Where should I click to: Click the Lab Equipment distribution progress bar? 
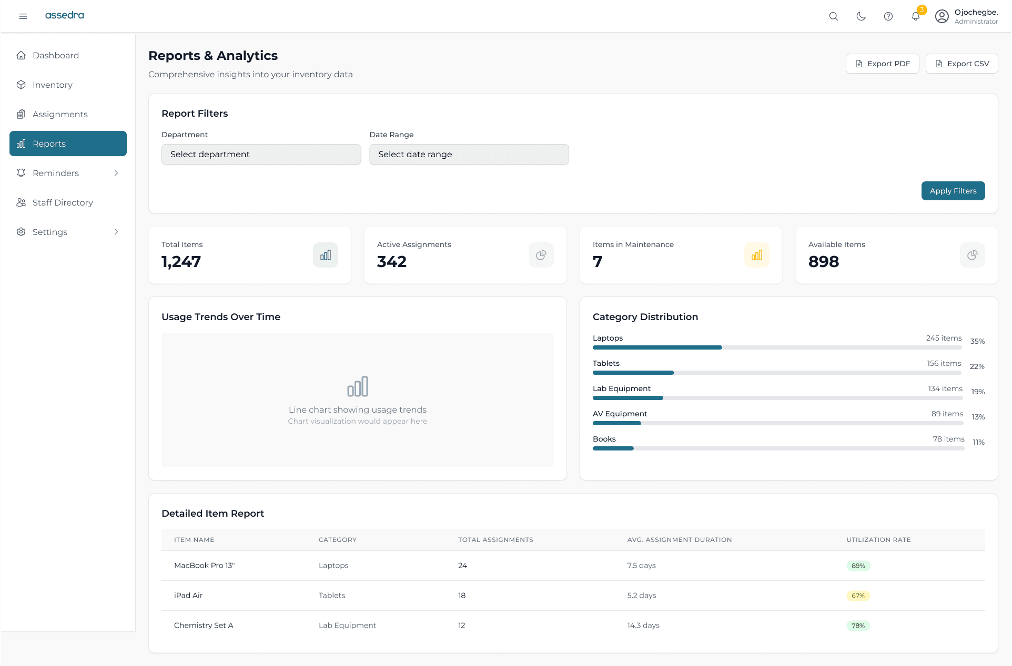[x=778, y=398]
